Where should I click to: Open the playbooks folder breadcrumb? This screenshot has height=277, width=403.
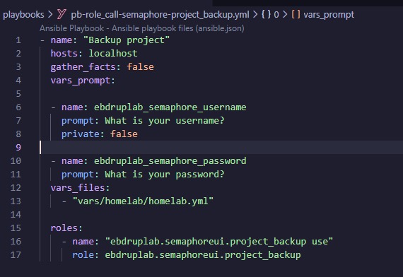pyautogui.click(x=23, y=15)
